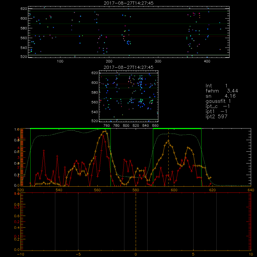The height and width of the screenshot is (257, 257).
Task: Click x-axis label '760' on the middle panel
Action: (x=107, y=126)
